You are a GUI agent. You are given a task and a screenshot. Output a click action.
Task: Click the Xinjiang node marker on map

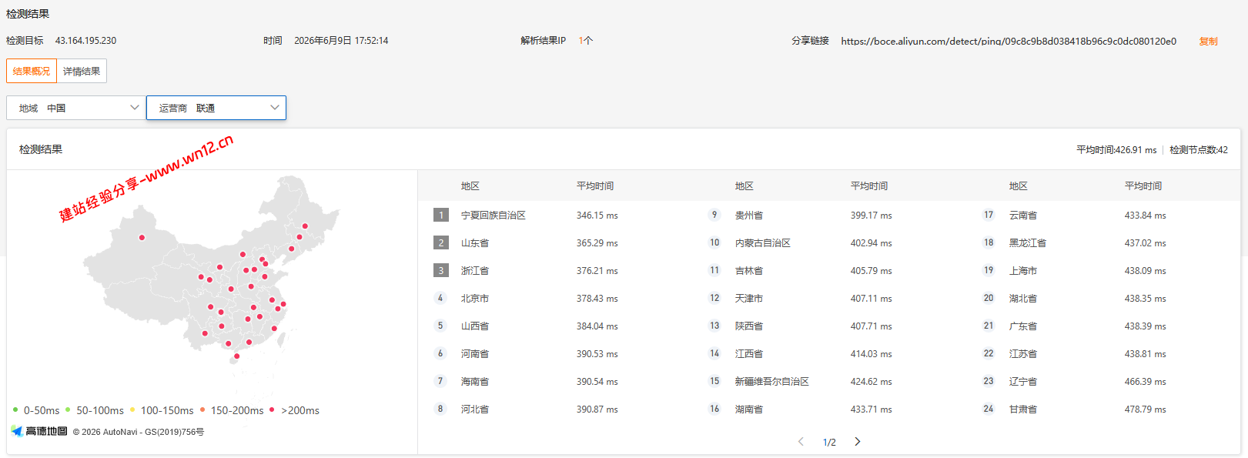click(142, 237)
